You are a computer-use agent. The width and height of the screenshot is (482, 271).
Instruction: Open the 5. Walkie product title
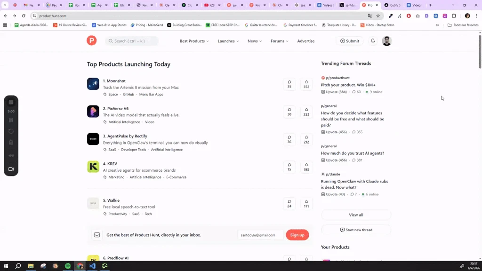tap(111, 200)
